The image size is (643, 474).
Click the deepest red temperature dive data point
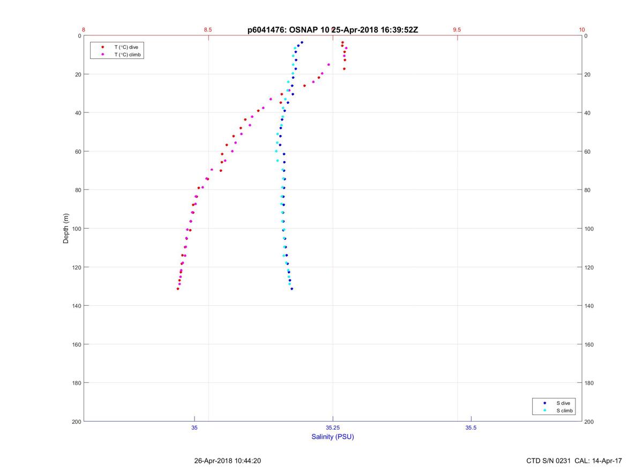point(178,289)
